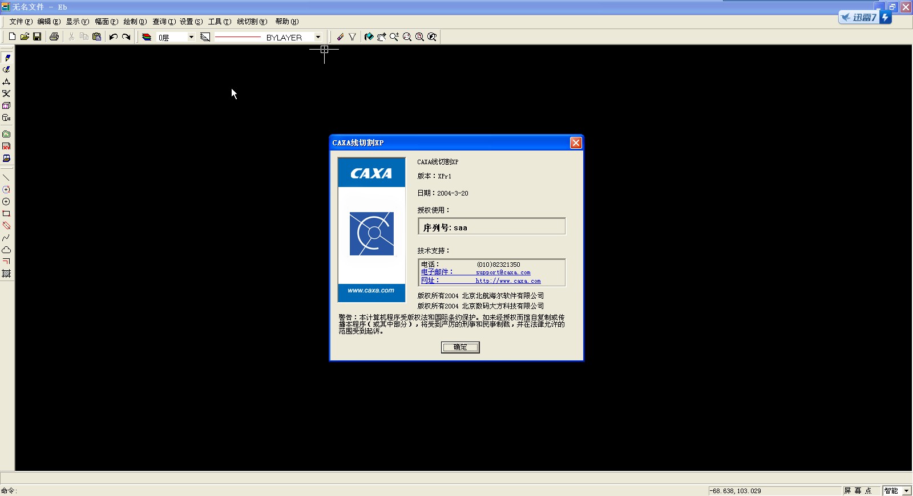Close the CAXA线切割XP about dialog
This screenshot has width=913, height=496.
tap(576, 143)
